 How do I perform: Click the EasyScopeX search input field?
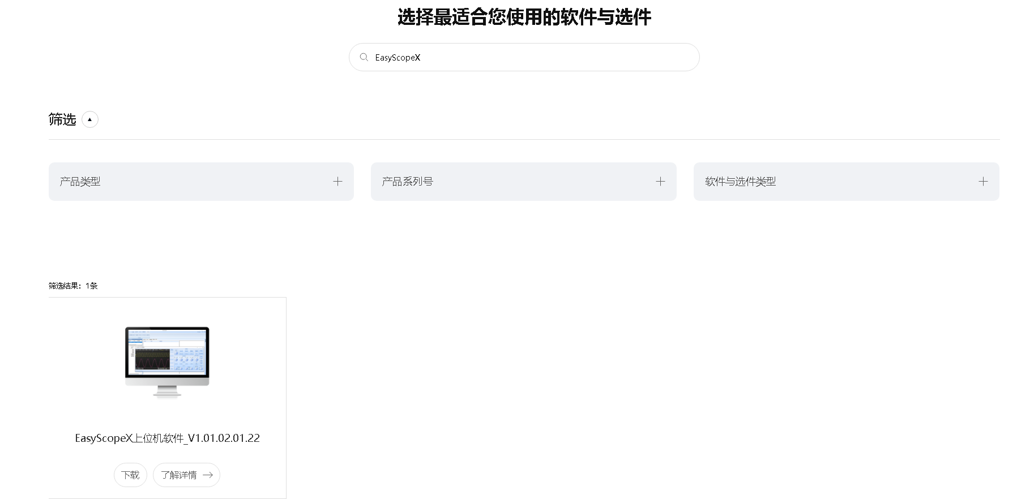[x=524, y=57]
